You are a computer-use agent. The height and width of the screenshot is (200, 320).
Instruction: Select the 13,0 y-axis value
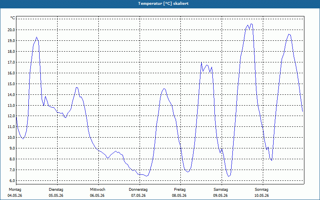tap(12, 106)
